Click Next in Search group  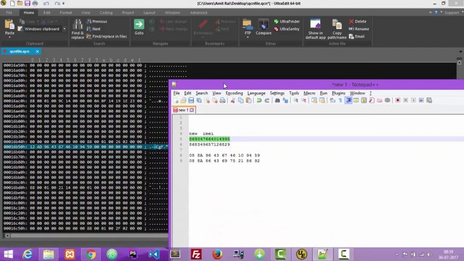(x=94, y=29)
